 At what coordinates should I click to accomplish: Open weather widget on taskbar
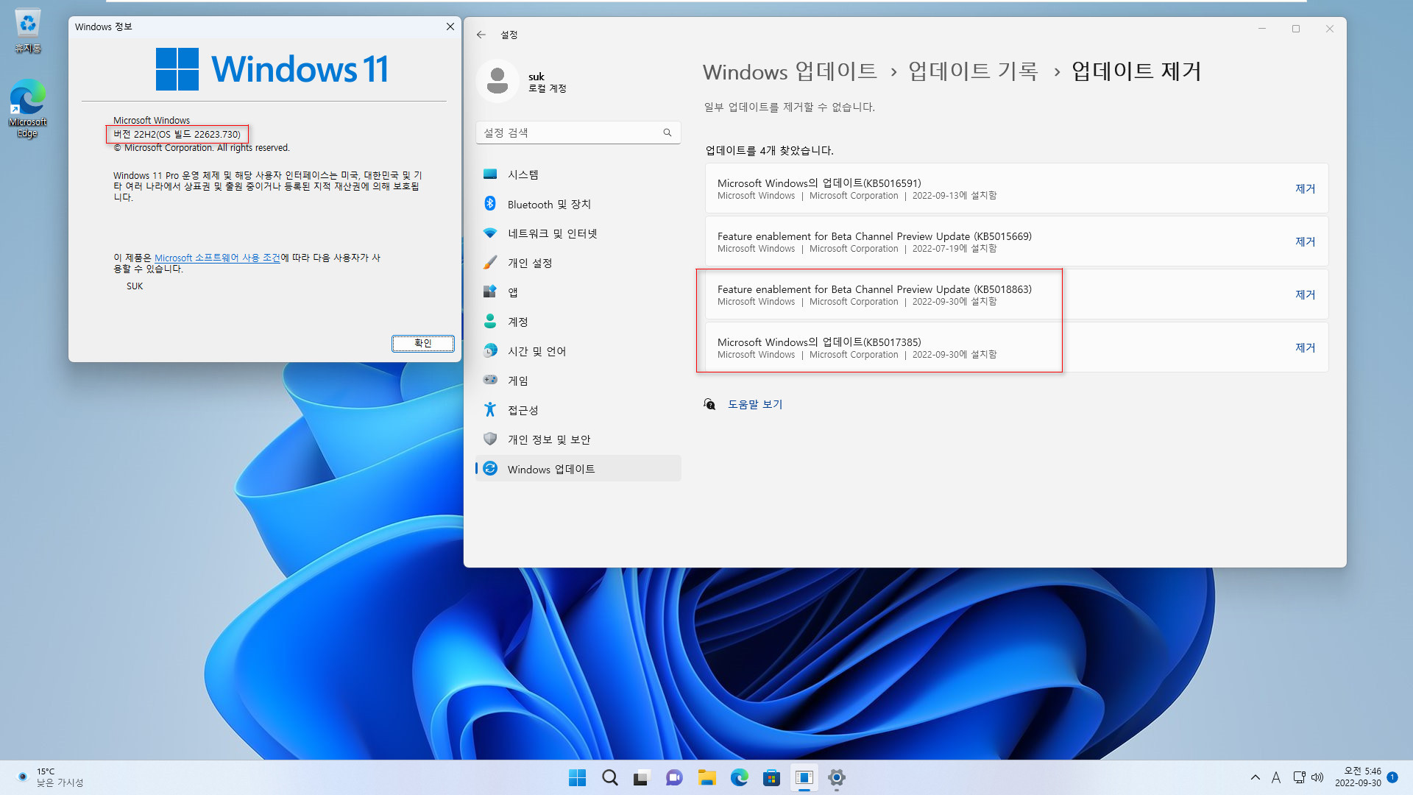point(50,777)
